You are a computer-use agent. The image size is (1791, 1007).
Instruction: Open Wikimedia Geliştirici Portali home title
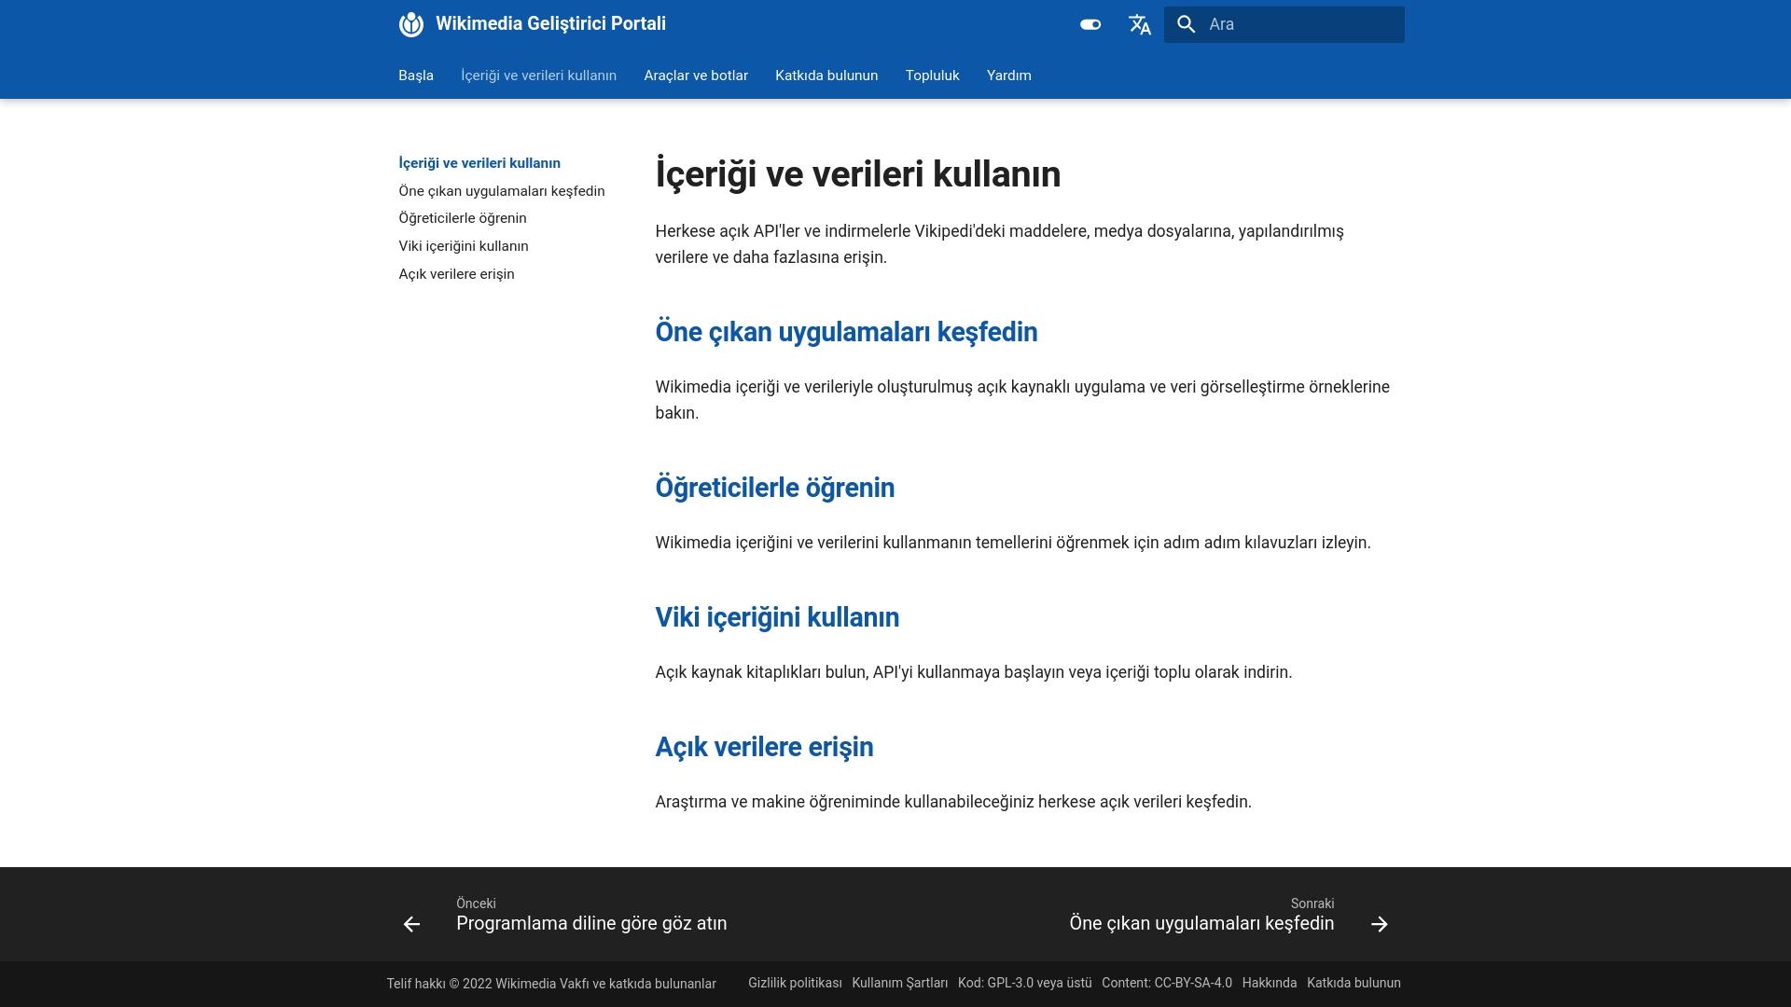(x=550, y=24)
